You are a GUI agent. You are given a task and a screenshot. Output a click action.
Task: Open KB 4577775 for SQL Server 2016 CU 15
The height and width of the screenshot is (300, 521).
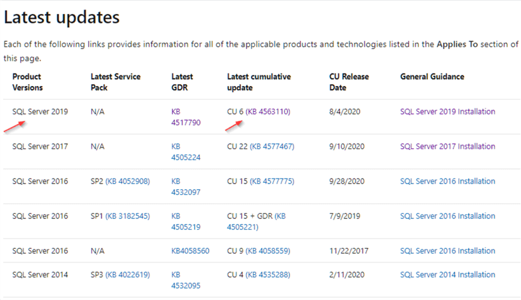272,181
